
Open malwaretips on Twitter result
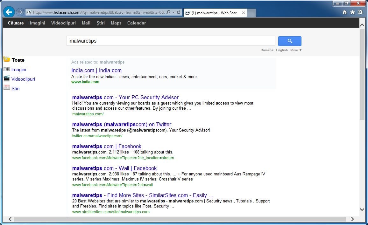point(122,125)
